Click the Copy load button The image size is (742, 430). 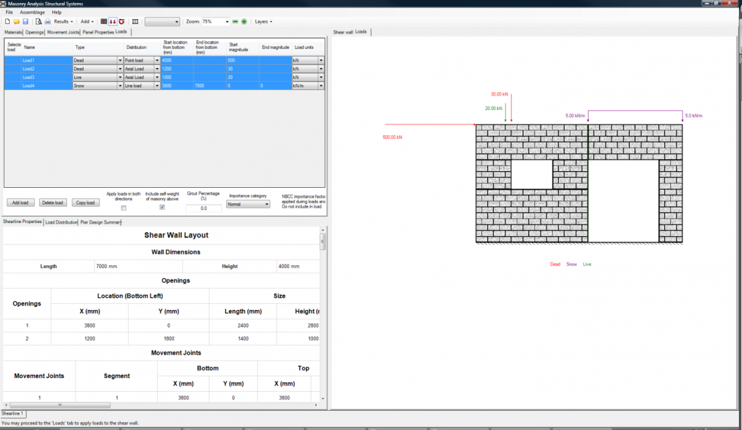tap(85, 203)
